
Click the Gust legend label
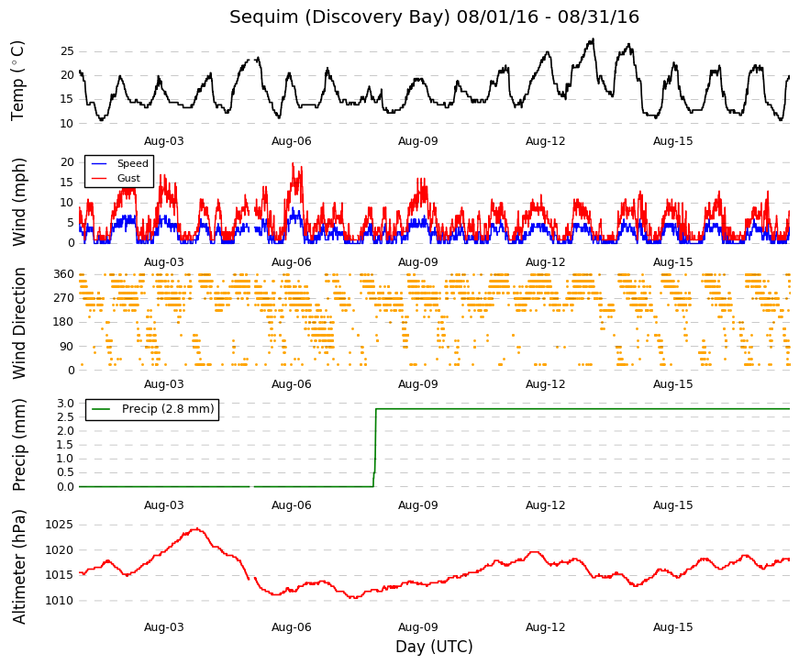tap(128, 178)
